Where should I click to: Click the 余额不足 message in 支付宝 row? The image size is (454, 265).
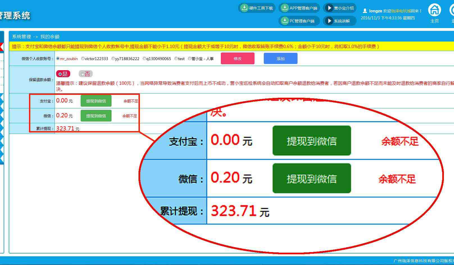[131, 101]
